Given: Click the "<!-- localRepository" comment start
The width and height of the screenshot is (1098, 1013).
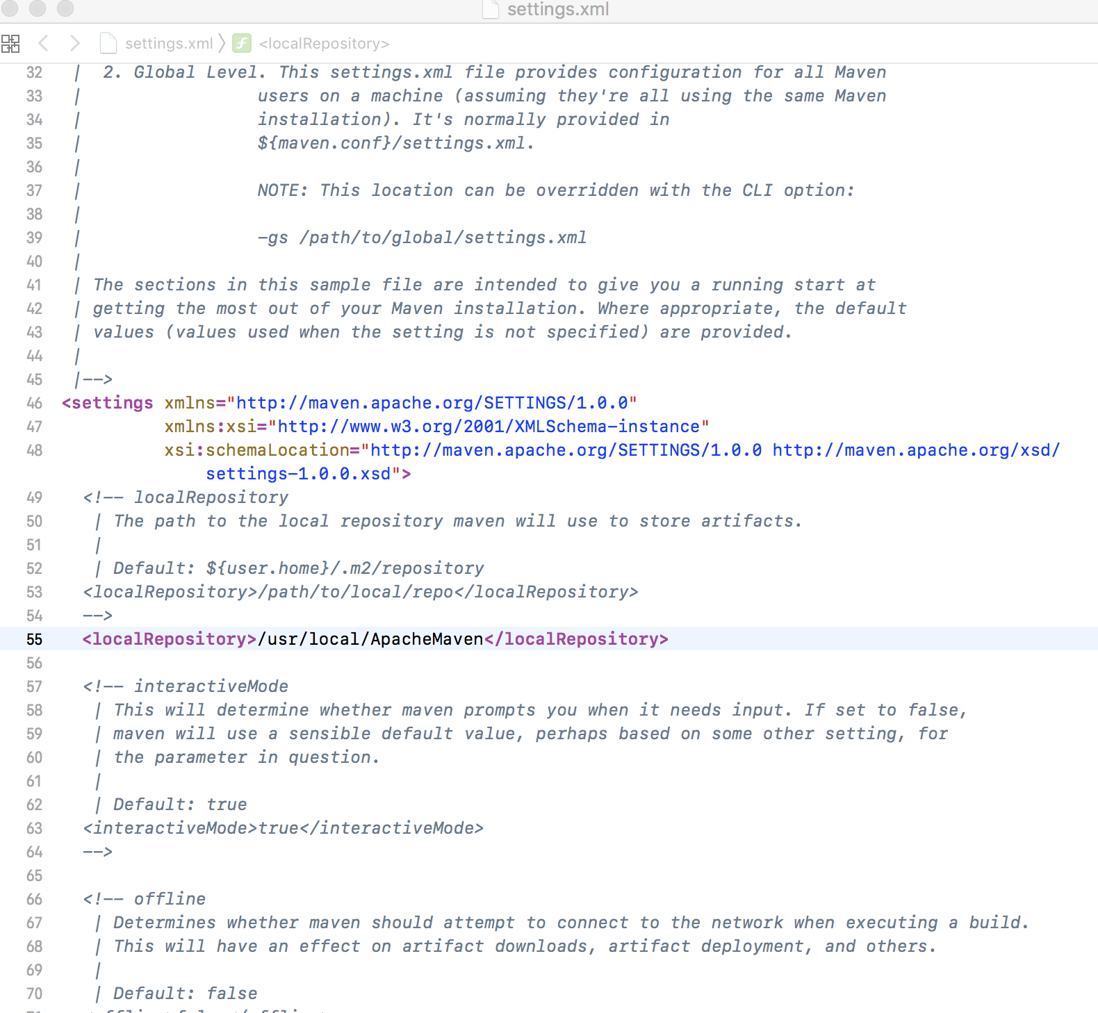Looking at the screenshot, I should coord(186,497).
